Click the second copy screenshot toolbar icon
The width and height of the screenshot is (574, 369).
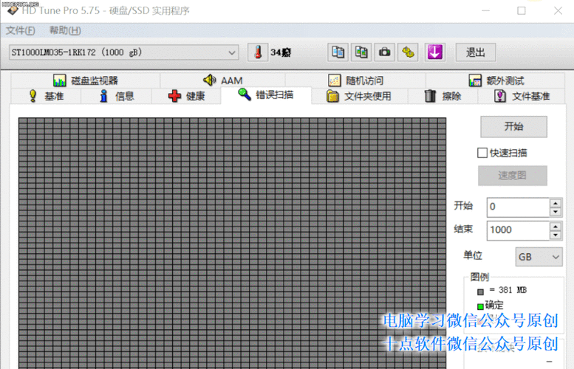[361, 52]
